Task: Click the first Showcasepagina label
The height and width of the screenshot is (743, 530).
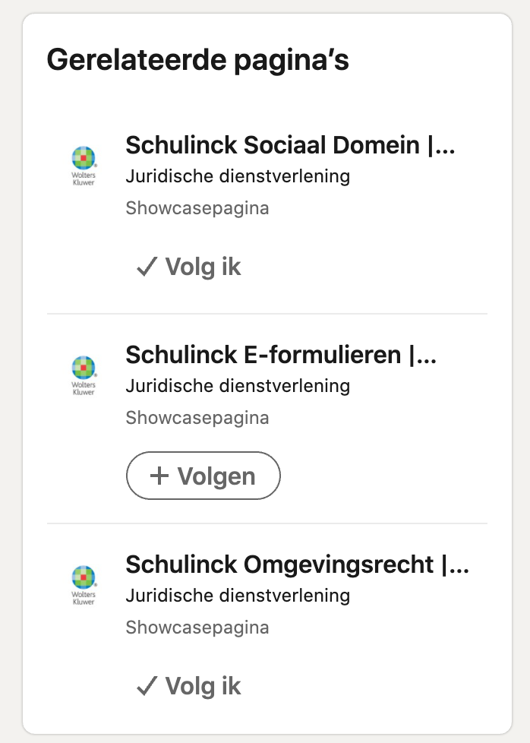Action: 197,207
